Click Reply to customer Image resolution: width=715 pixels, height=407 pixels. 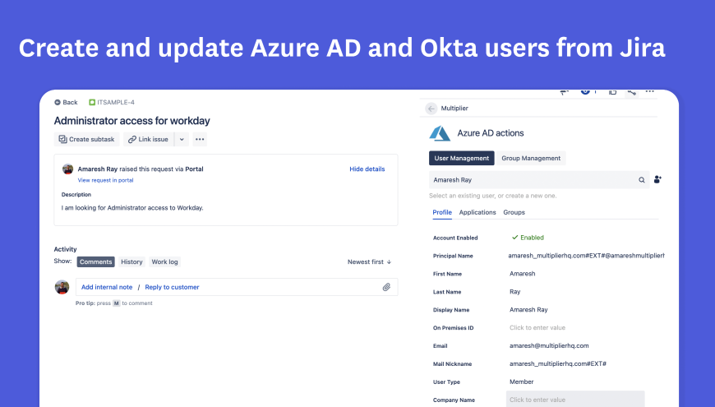click(172, 287)
